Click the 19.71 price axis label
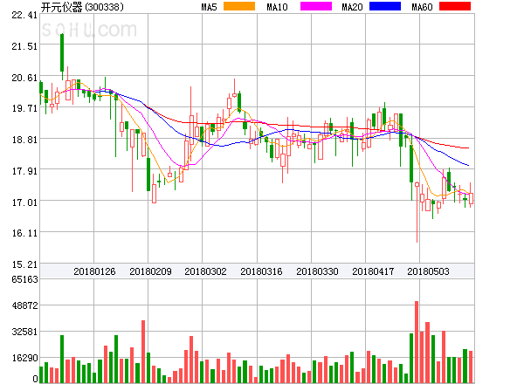 pos(24,108)
